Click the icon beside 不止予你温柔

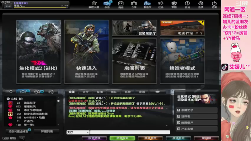pos(10,110)
